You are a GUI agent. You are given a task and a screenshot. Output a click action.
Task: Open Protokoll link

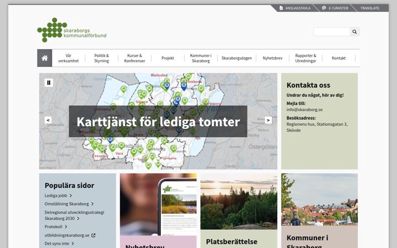(53, 227)
